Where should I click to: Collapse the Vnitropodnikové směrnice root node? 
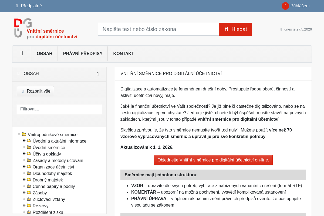pos(19,134)
